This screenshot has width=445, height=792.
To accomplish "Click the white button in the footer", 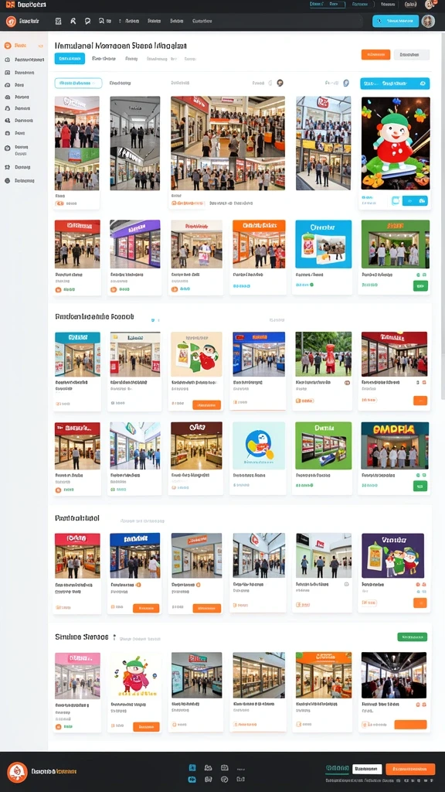I will coord(367,769).
